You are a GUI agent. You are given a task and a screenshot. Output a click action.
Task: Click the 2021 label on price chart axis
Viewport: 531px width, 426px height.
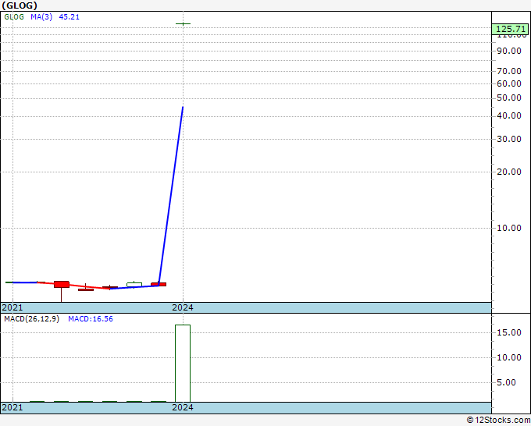pyautogui.click(x=12, y=307)
